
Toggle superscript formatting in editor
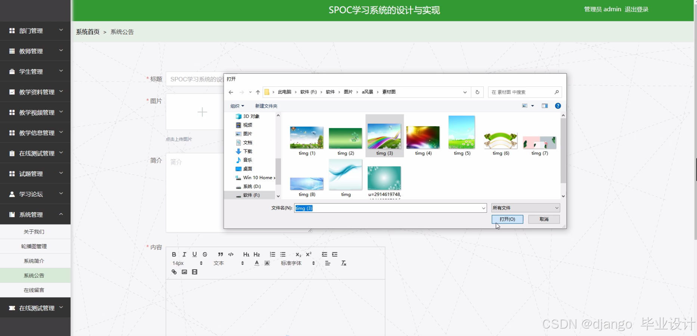tap(308, 254)
